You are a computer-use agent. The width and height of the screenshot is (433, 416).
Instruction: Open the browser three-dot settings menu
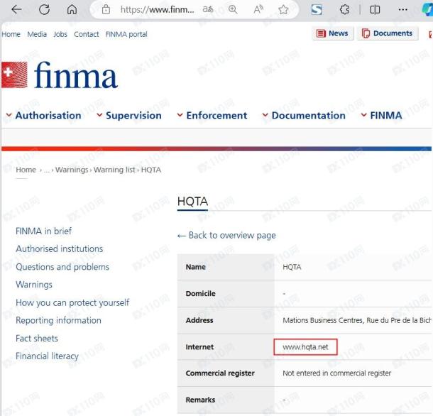click(403, 10)
